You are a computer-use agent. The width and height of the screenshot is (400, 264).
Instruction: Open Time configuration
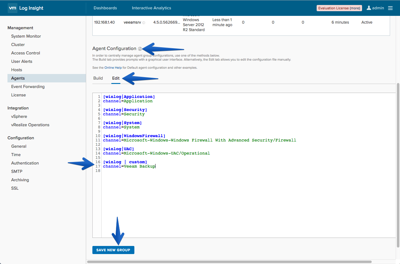(x=16, y=155)
